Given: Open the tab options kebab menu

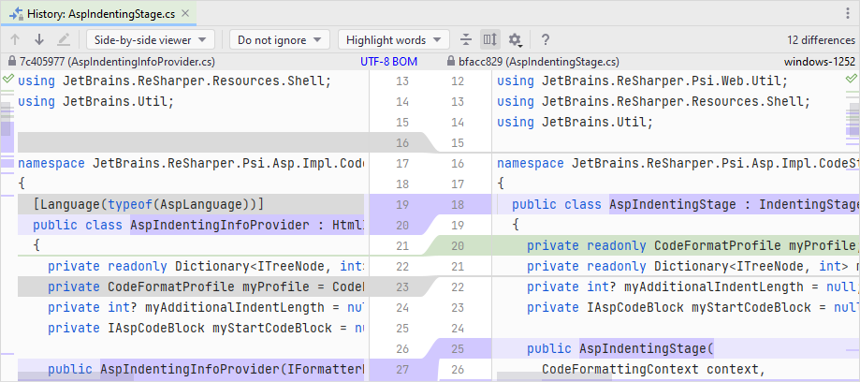Looking at the screenshot, I should pos(849,14).
